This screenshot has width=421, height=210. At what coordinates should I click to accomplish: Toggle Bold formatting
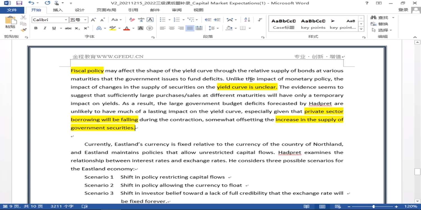click(36, 28)
